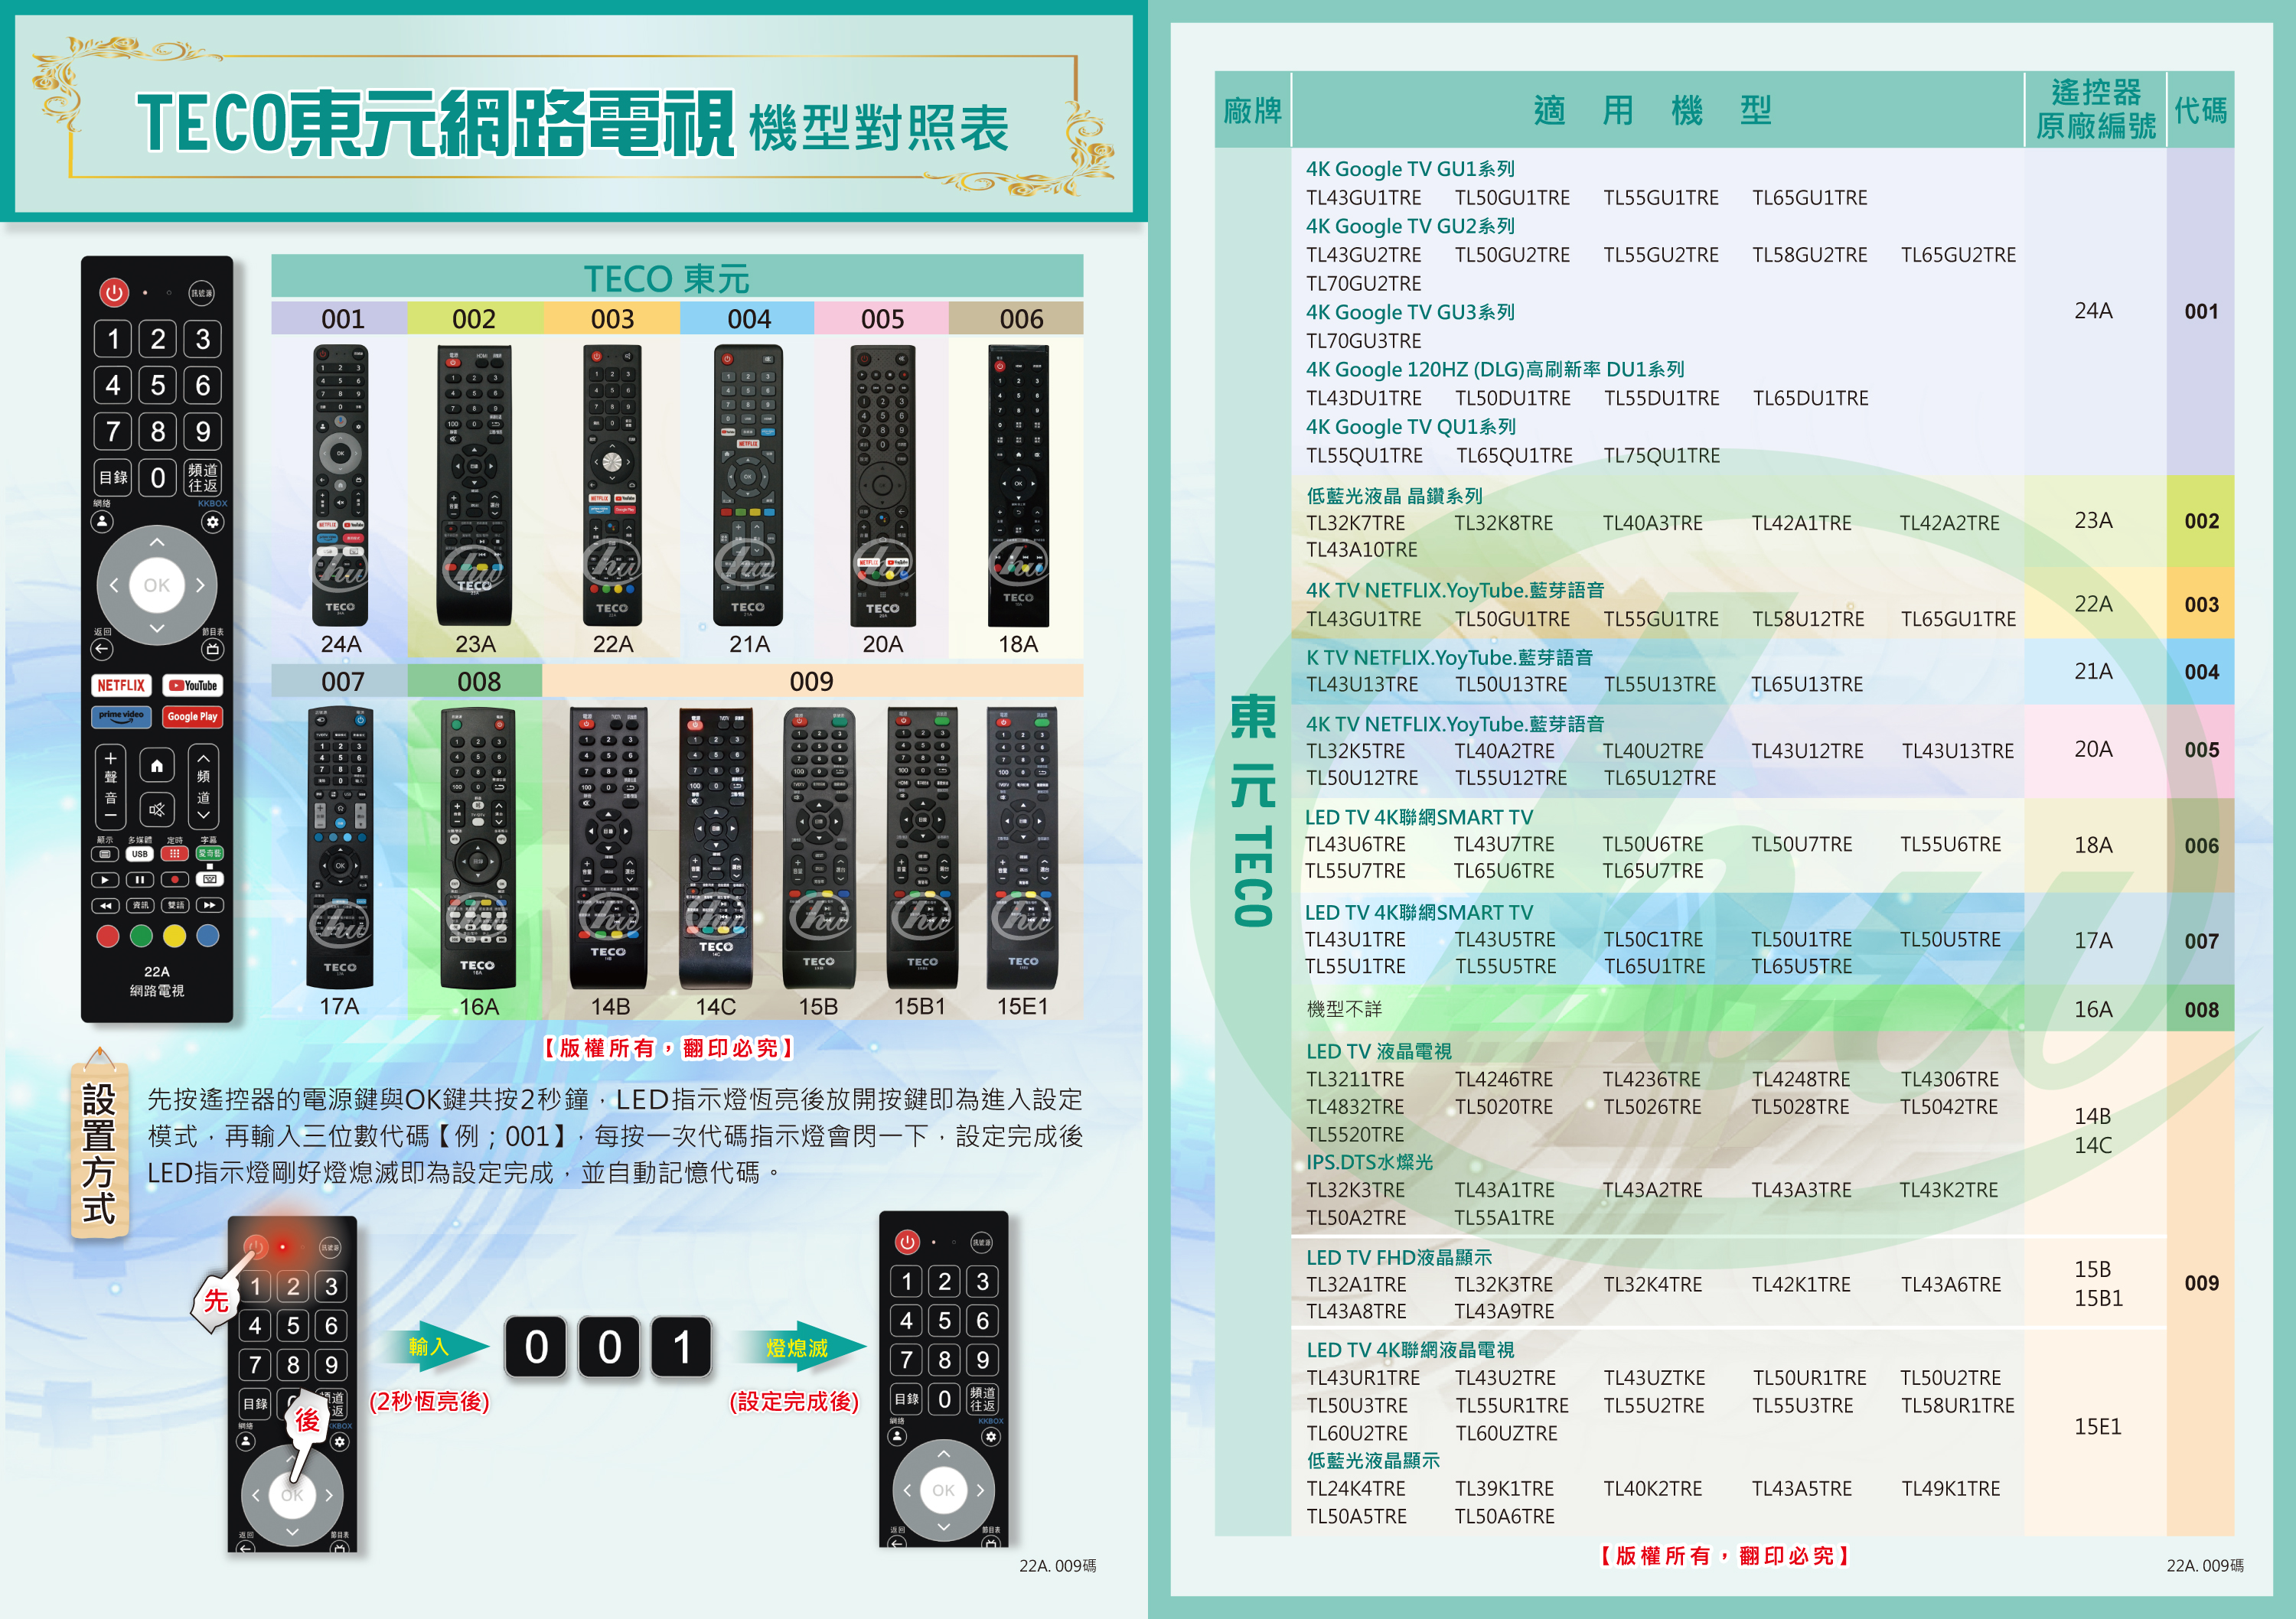Click digit 5 on the large remote keypad

158,385
